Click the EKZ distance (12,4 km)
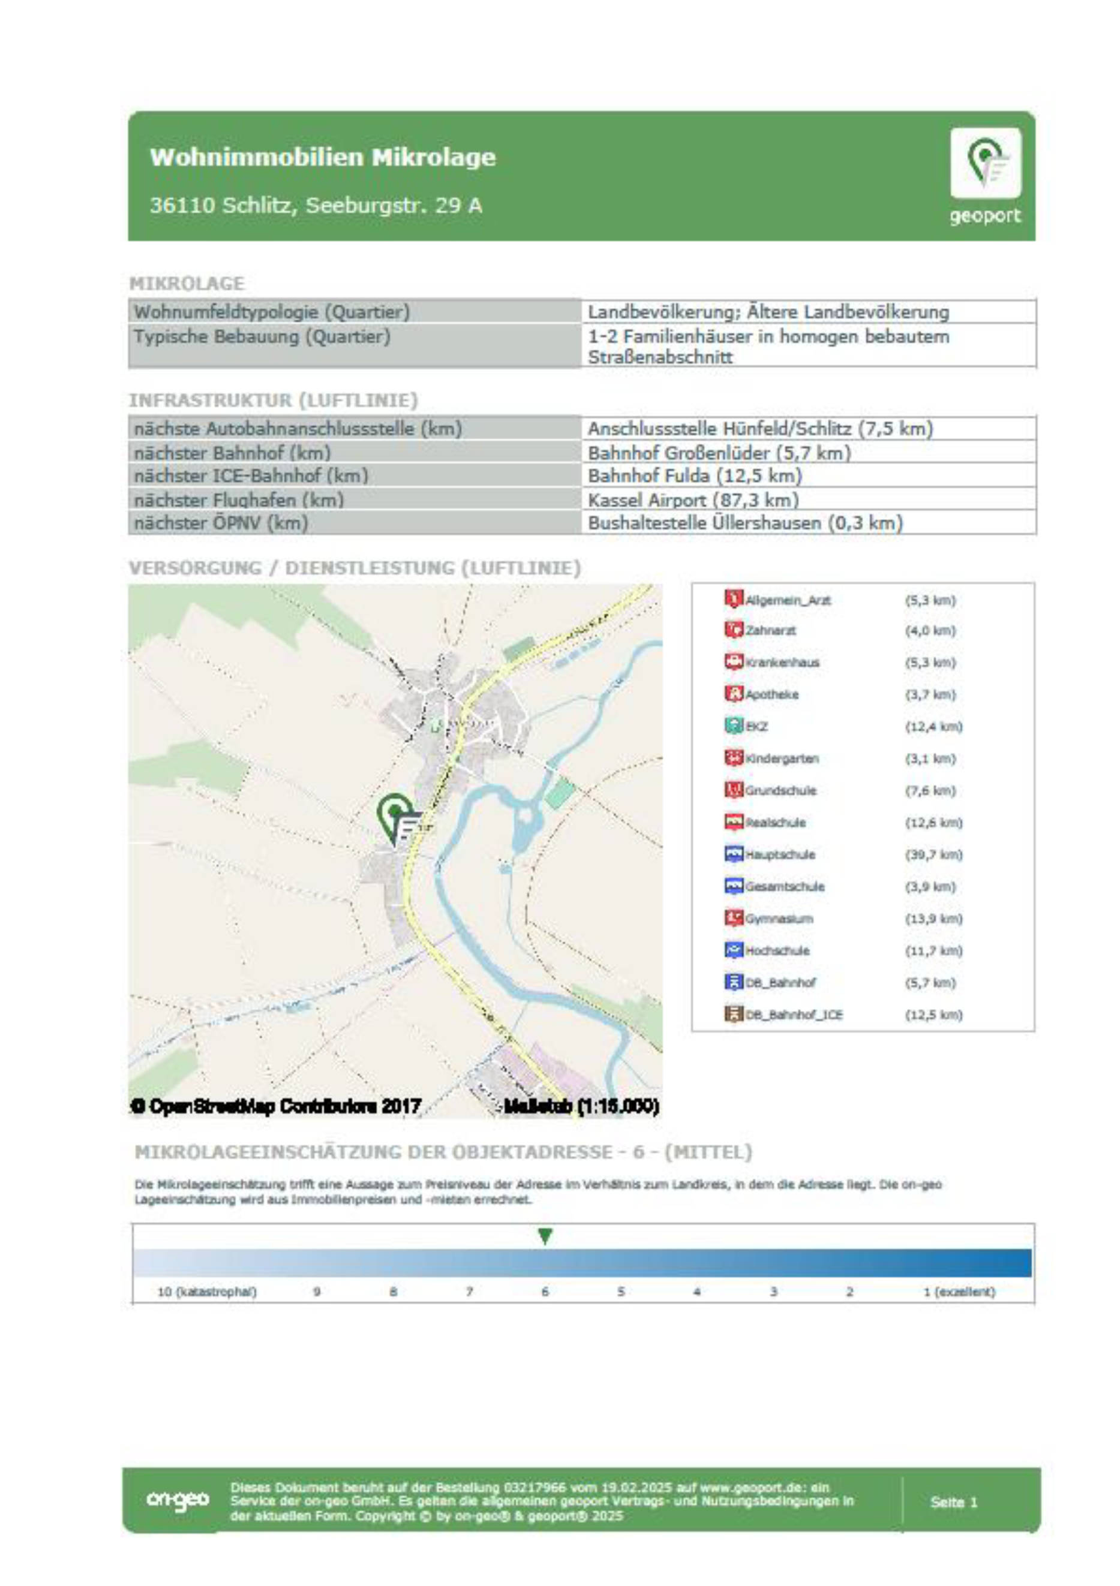1120x1586 pixels. tap(933, 727)
